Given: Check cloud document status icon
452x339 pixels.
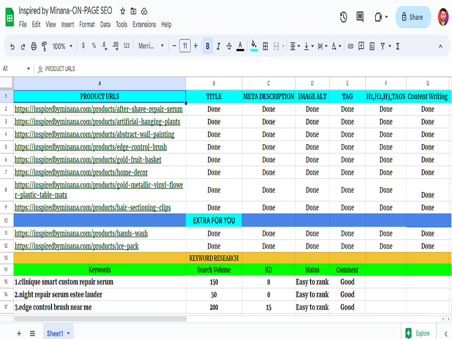Looking at the screenshot, I should point(144,11).
